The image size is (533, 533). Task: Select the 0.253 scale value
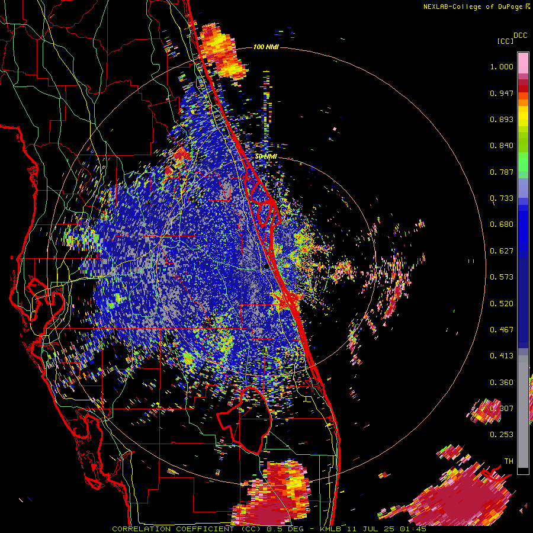point(502,435)
